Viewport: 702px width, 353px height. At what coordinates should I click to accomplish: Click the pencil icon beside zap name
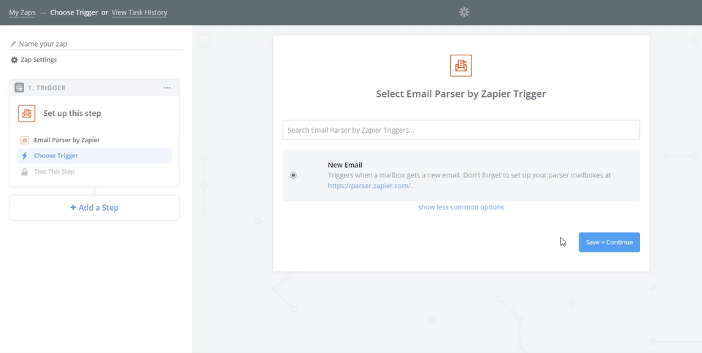tap(13, 44)
